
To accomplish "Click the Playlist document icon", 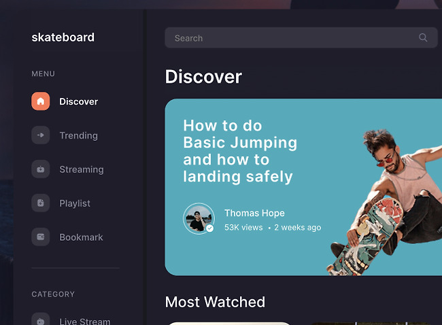I will tap(41, 203).
